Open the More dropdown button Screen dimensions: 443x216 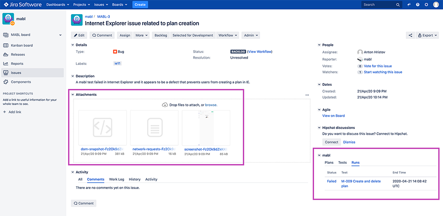click(142, 35)
